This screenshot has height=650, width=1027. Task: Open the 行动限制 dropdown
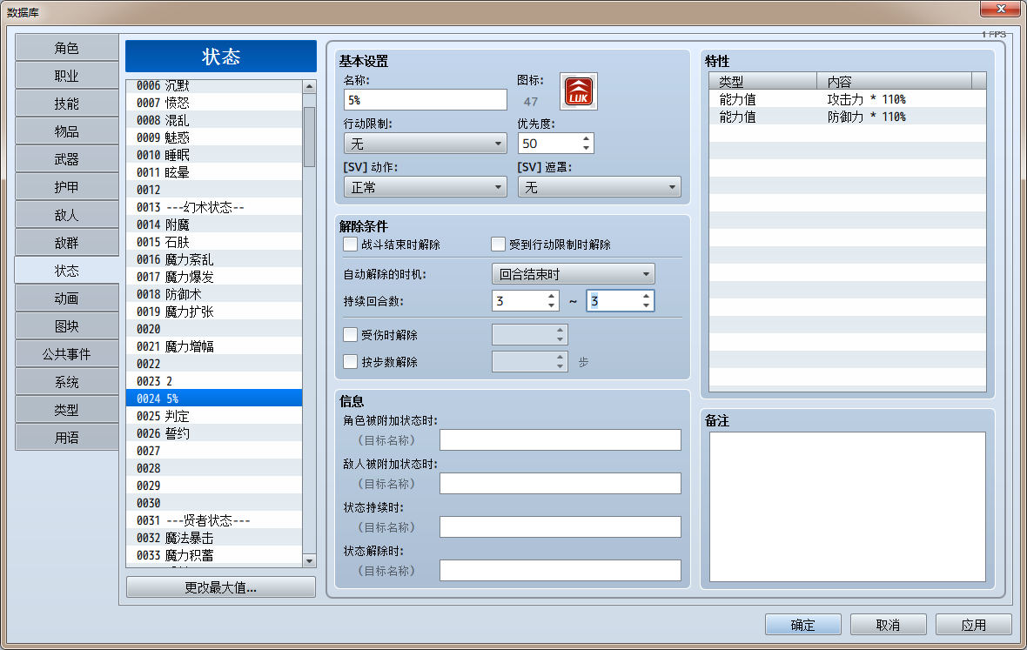pos(425,144)
